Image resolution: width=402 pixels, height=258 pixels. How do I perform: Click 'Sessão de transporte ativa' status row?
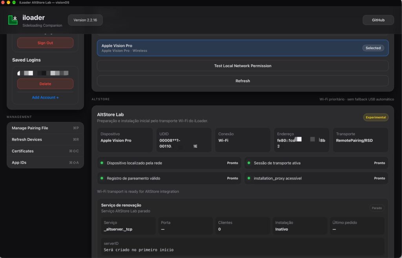(316, 163)
